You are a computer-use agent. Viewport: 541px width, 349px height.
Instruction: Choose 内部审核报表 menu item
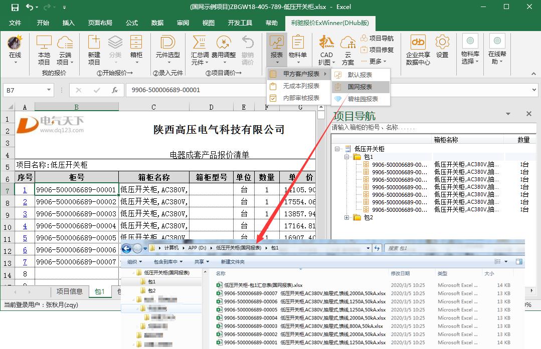coord(298,98)
